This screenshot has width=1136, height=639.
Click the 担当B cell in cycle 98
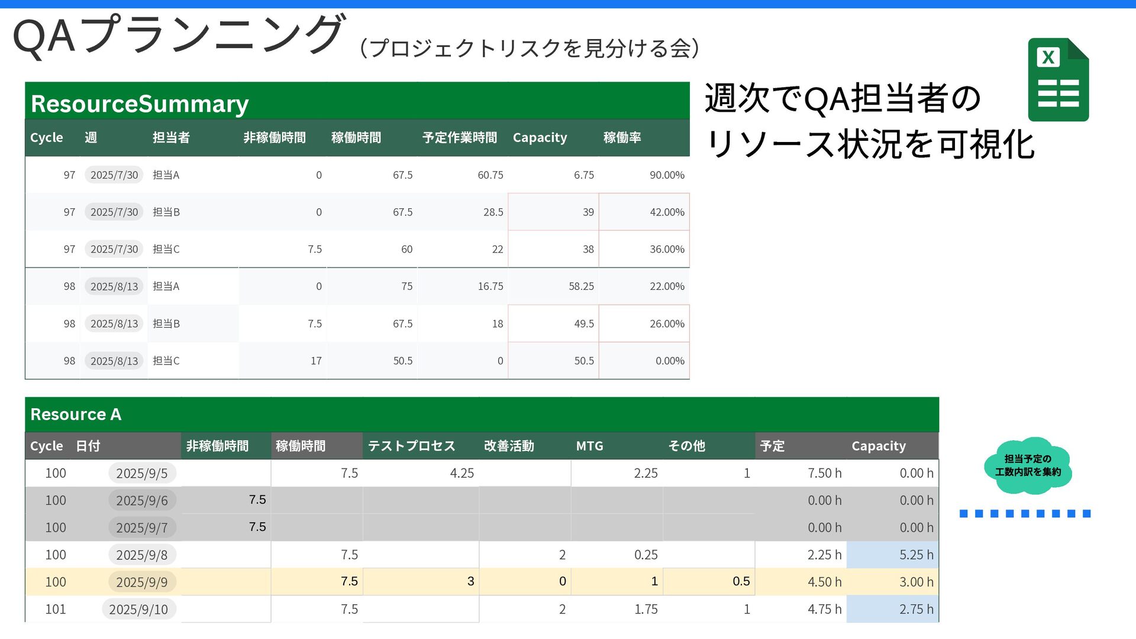(x=167, y=324)
